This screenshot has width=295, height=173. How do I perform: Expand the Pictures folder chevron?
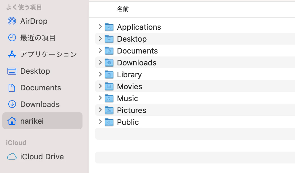tap(100, 110)
